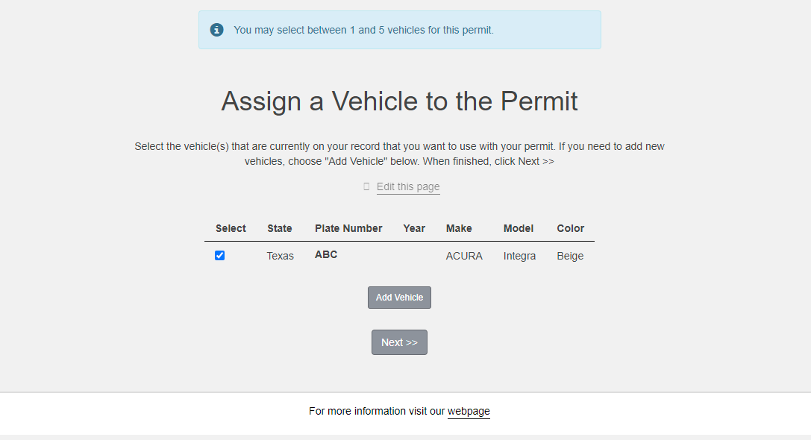The image size is (811, 440).
Task: Open the Edit this page link
Action: 408,186
